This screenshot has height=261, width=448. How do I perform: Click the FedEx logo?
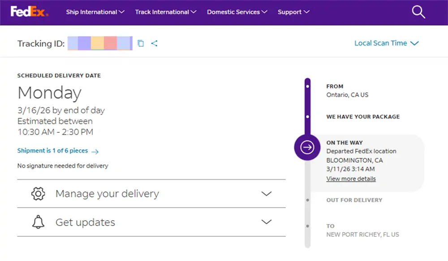tap(29, 12)
